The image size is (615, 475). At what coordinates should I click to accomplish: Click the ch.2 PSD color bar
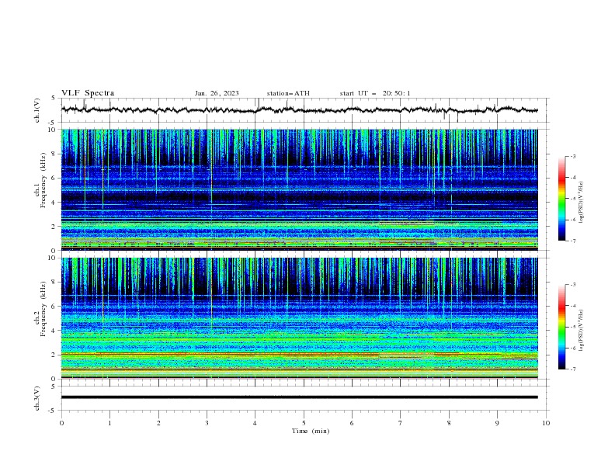coord(561,327)
